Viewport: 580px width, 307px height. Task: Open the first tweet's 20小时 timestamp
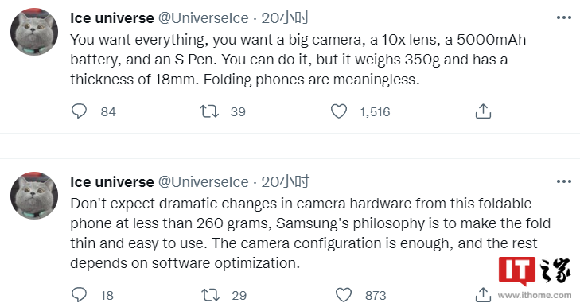(285, 17)
